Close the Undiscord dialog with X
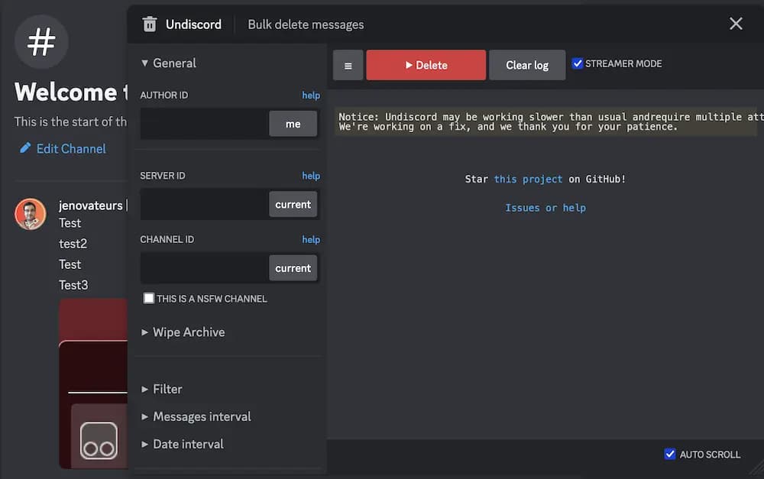This screenshot has width=764, height=479. 736,24
